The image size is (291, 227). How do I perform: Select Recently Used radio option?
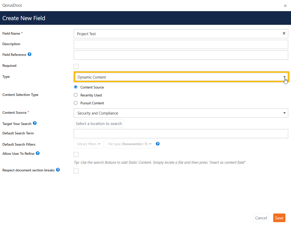(x=76, y=95)
